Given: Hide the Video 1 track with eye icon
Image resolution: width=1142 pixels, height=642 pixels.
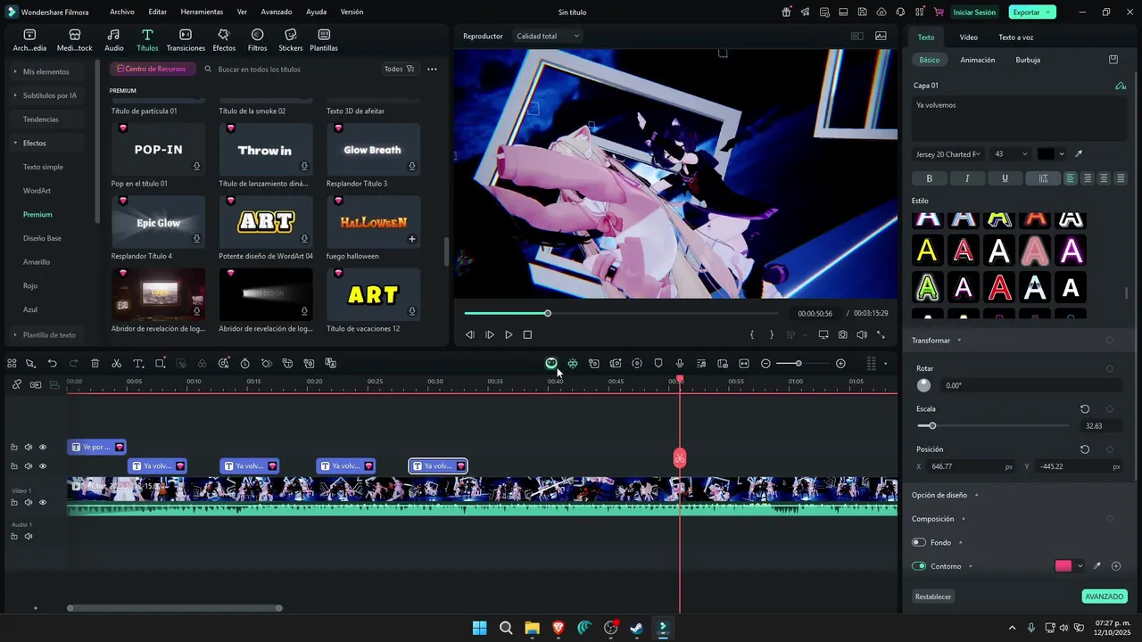Looking at the screenshot, I should 43,503.
